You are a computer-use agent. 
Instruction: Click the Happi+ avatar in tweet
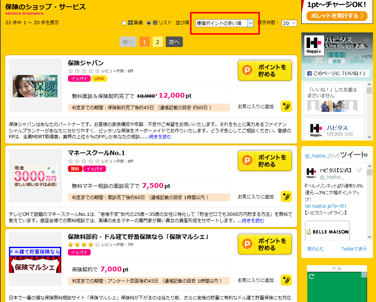pyautogui.click(x=311, y=173)
